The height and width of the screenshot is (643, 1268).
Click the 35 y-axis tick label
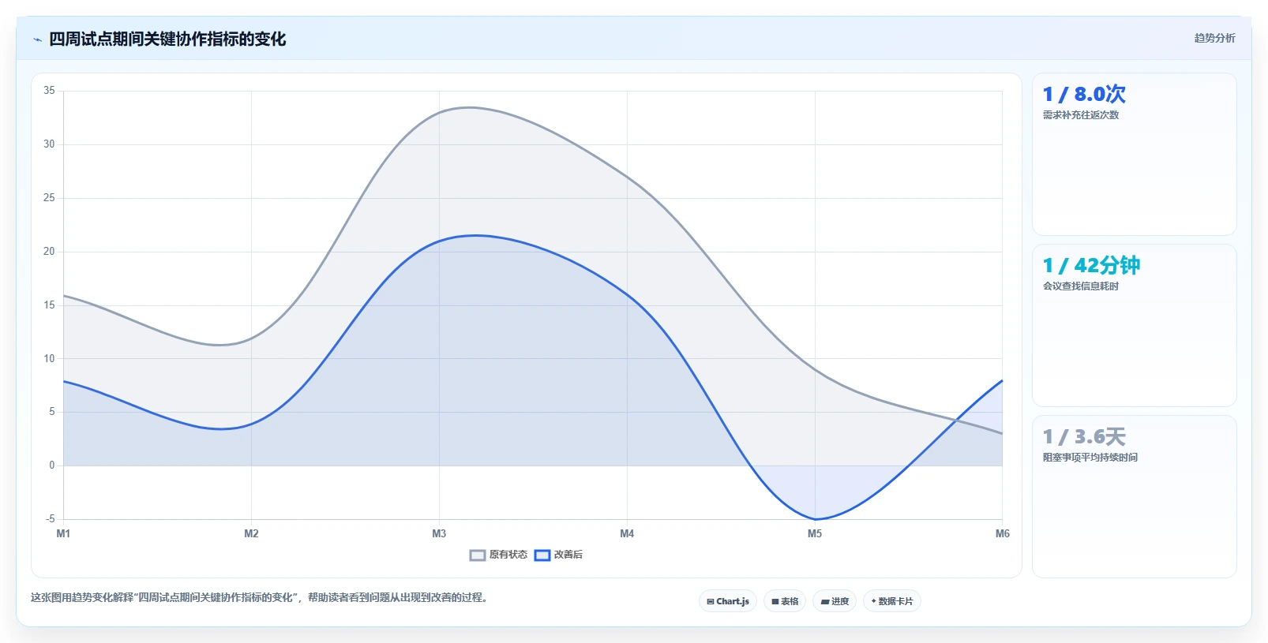coord(49,91)
